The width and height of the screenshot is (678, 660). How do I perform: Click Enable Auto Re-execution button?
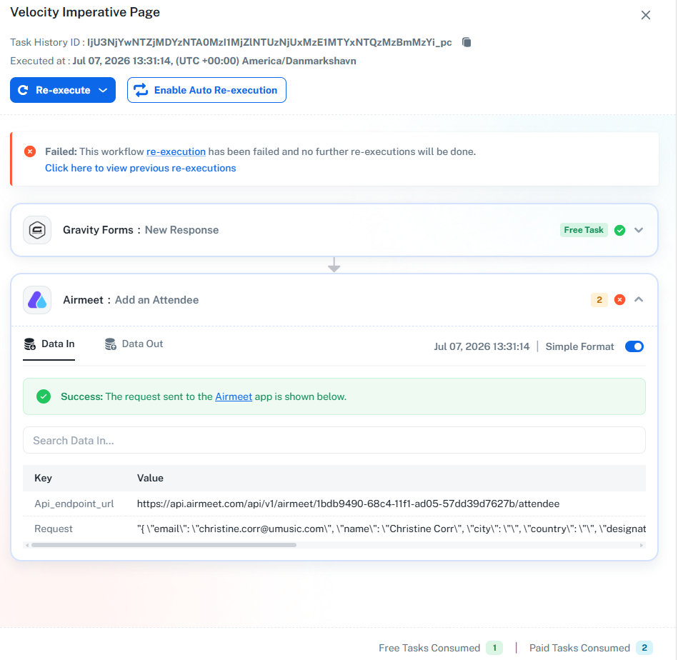pos(206,90)
